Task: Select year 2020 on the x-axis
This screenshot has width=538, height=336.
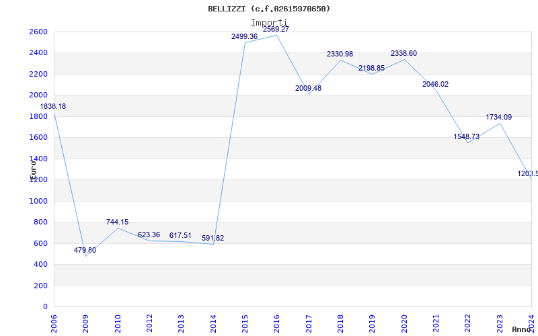Action: (x=404, y=322)
